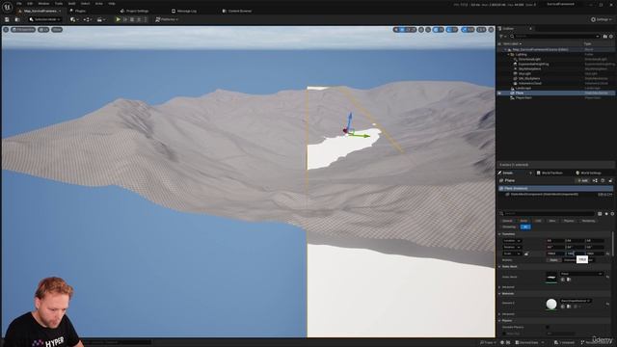Click the Outliner add folder icon
617x347 pixels.
pos(605,37)
